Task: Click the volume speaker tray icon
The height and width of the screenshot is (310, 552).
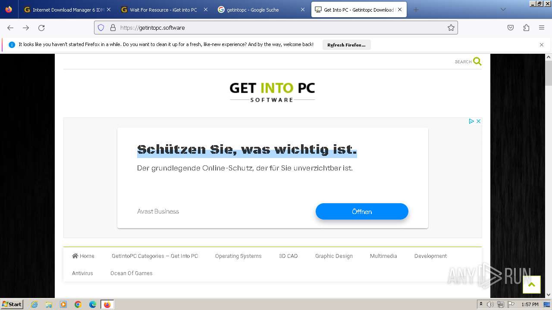Action: coord(490,304)
